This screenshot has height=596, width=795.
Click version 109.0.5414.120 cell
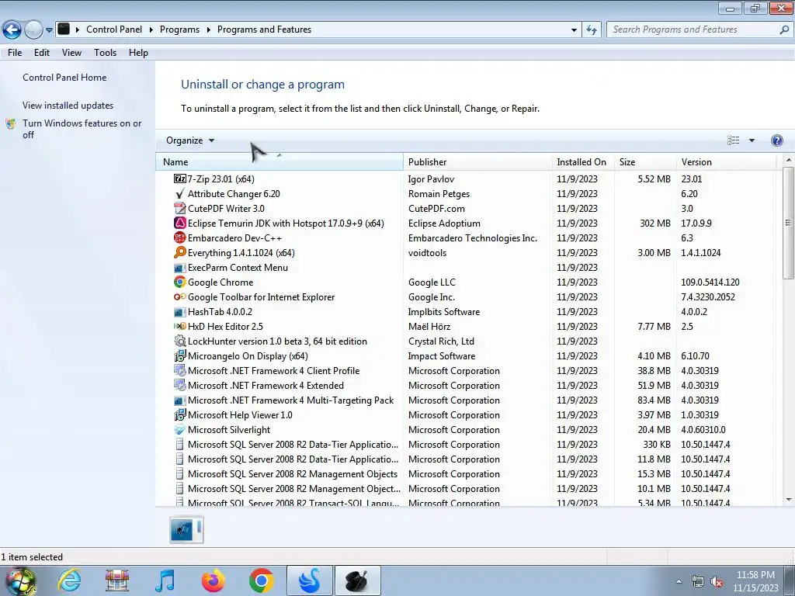(710, 282)
